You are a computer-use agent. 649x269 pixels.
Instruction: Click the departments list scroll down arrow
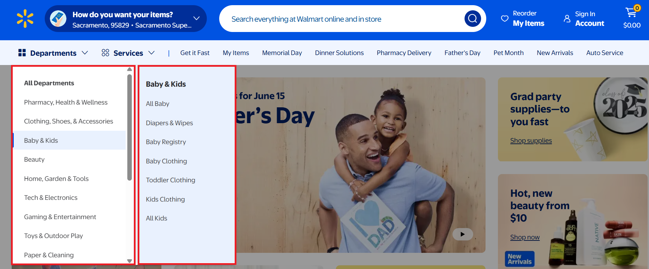[129, 261]
